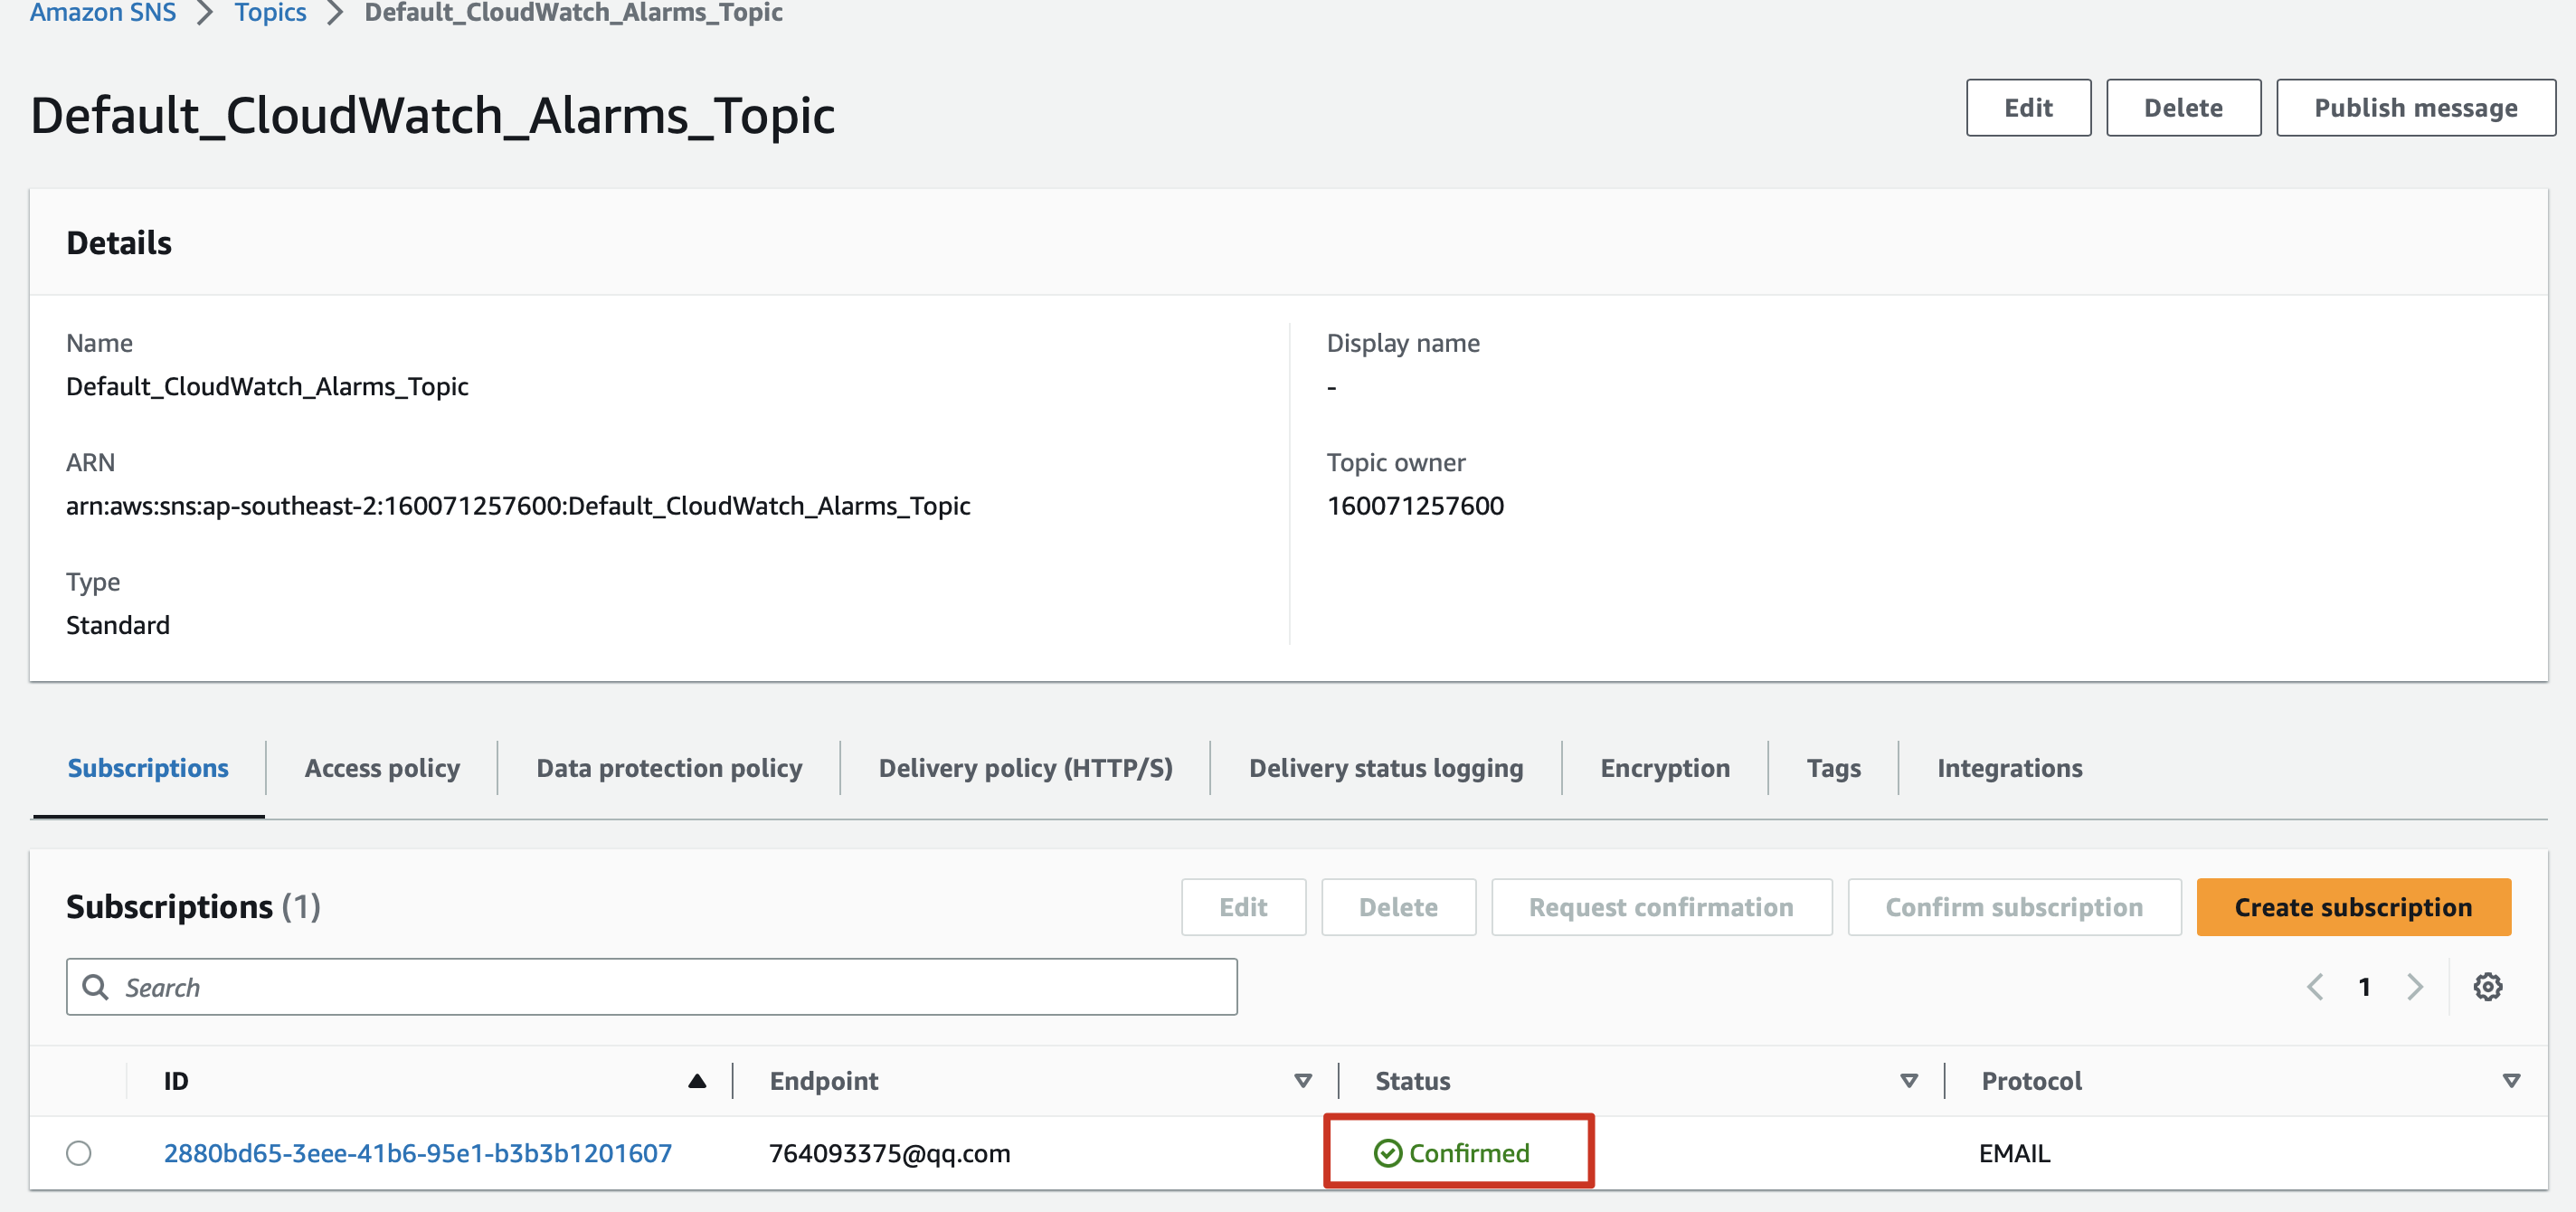
Task: Click the EMAIL protocol cell
Action: coord(2014,1153)
